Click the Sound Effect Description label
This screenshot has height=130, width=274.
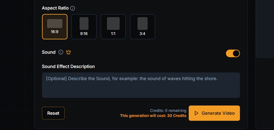click(x=68, y=66)
